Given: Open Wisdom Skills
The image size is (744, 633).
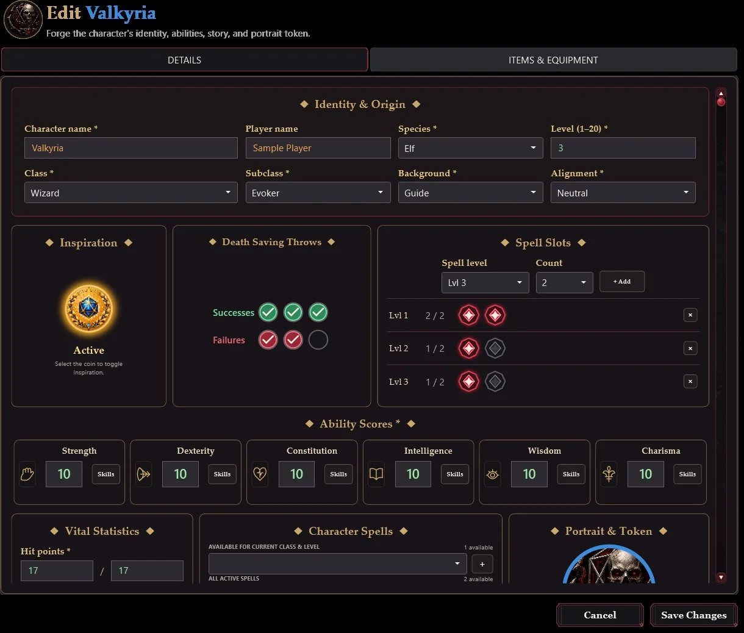Looking at the screenshot, I should [x=571, y=474].
